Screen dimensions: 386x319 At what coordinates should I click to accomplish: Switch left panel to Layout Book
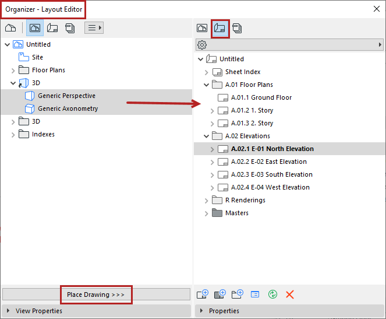pos(52,28)
